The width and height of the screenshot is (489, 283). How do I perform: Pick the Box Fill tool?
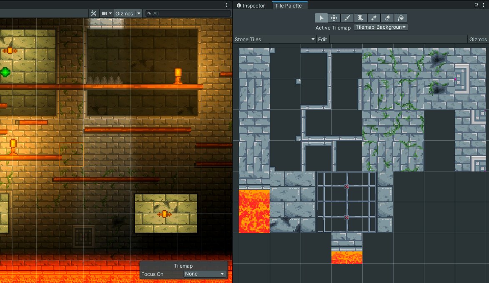361,18
